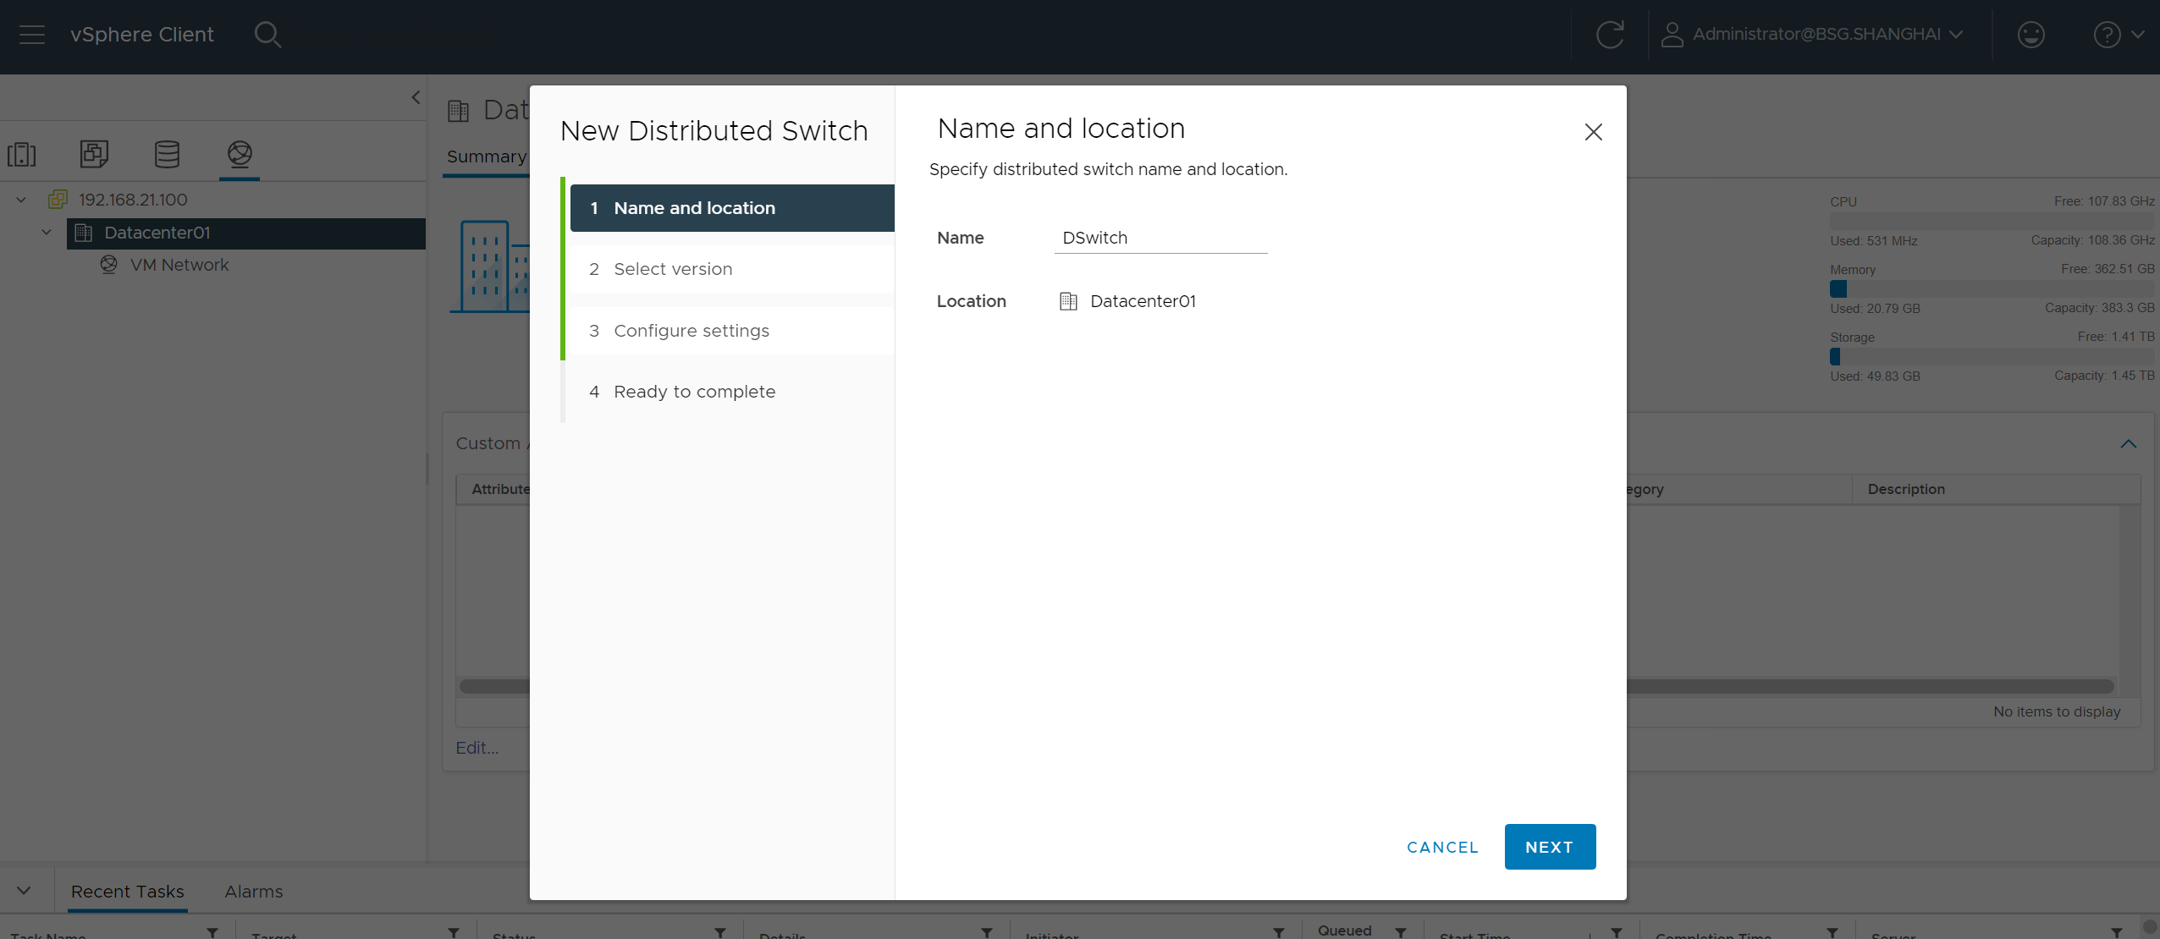Image resolution: width=2160 pixels, height=939 pixels.
Task: Click the refresh icon in header
Action: 1609,35
